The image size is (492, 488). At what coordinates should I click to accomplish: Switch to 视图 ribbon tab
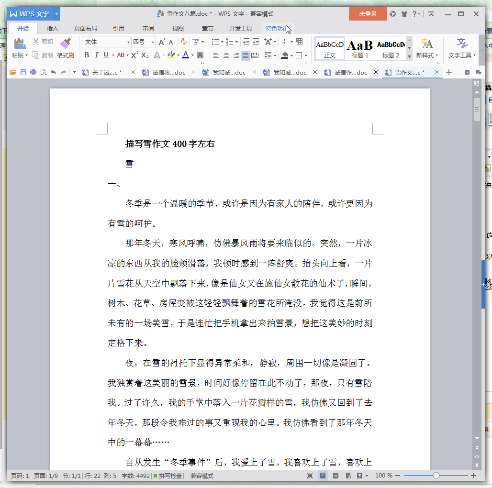pyautogui.click(x=178, y=29)
